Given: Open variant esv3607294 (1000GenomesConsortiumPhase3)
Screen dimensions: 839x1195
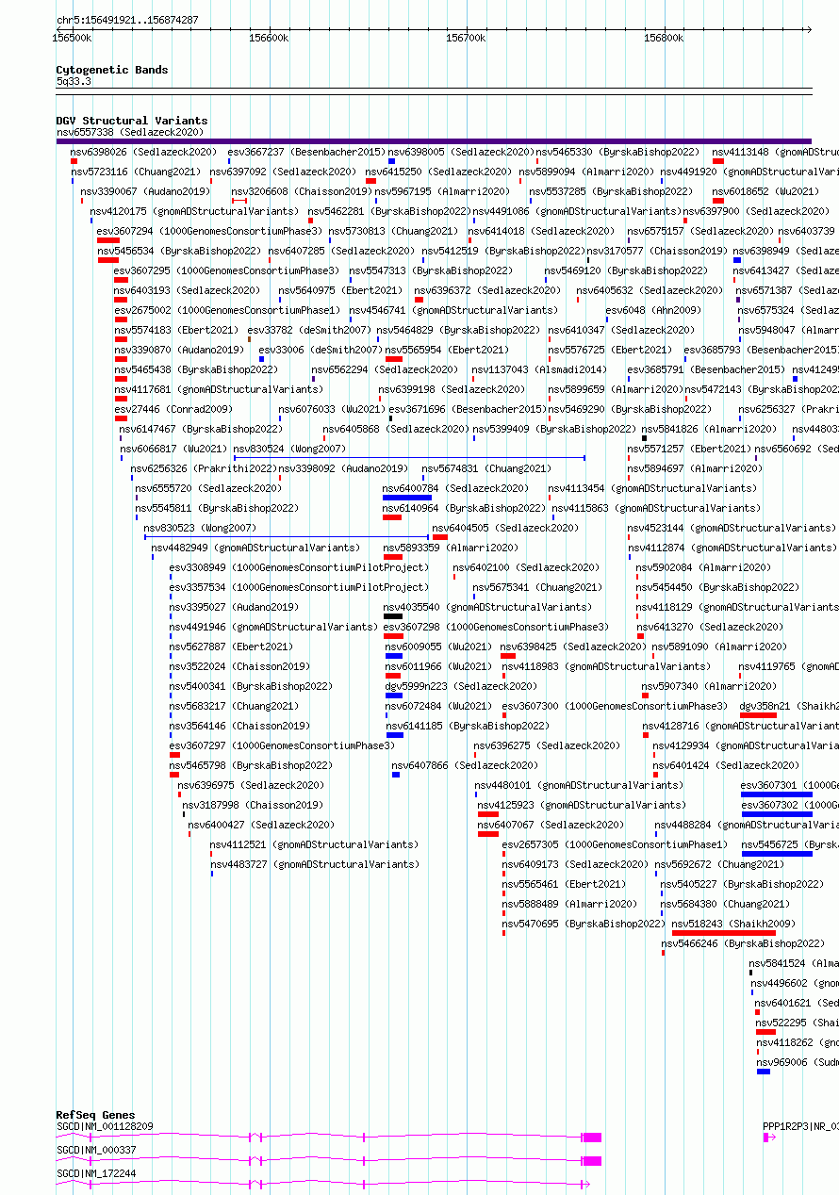Looking at the screenshot, I should pyautogui.click(x=209, y=231).
